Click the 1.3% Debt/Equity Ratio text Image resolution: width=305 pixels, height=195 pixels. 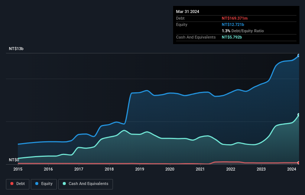click(x=243, y=31)
